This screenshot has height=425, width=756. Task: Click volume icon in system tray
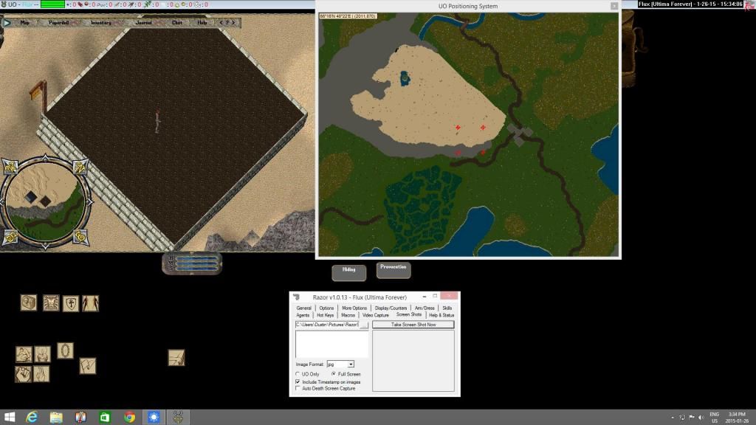click(x=701, y=418)
